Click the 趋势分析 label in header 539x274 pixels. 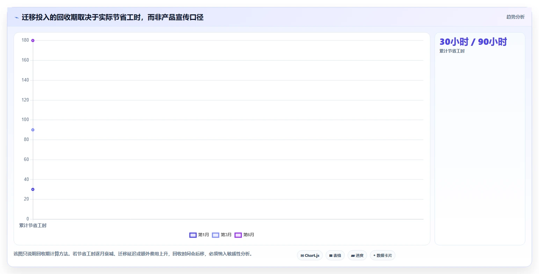tap(515, 17)
